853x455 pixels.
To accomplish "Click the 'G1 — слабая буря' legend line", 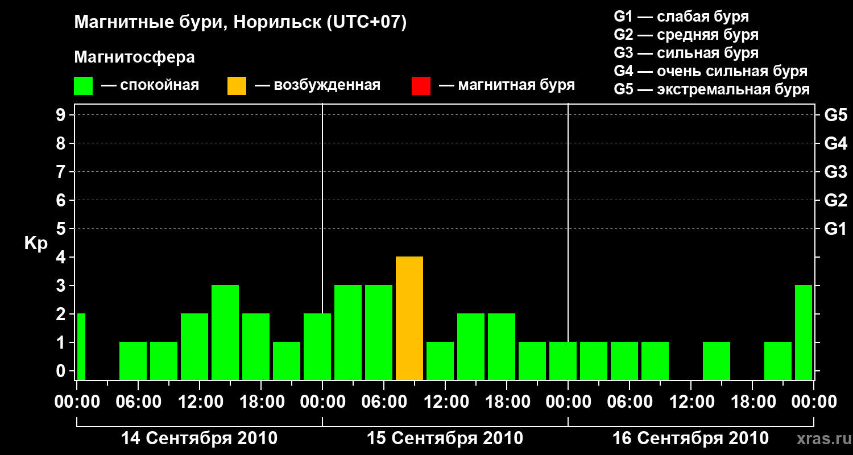I will (x=681, y=16).
